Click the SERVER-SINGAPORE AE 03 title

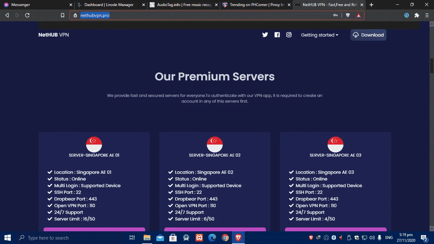coord(336,155)
